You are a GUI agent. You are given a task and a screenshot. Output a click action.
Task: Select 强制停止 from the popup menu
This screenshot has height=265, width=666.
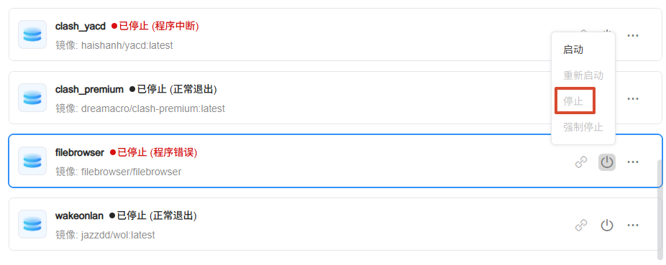583,127
